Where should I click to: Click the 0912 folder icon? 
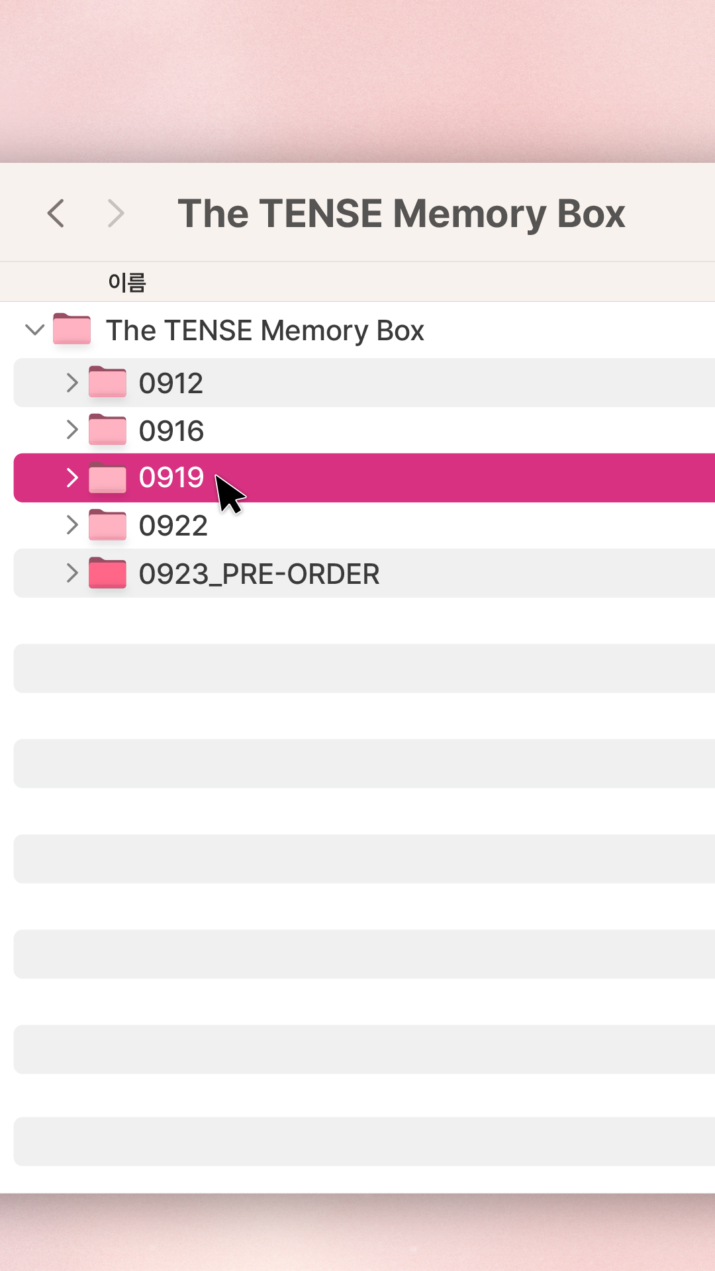(107, 382)
